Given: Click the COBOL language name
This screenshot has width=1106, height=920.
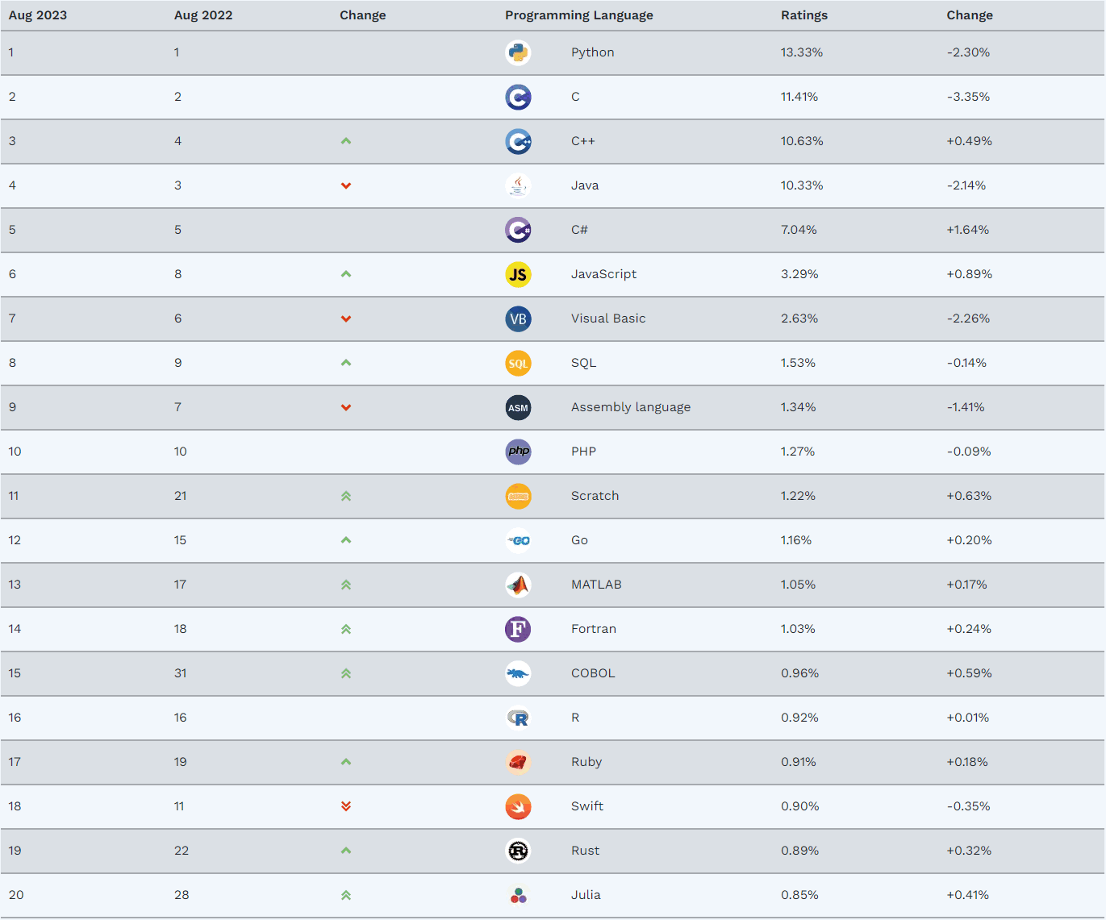Looking at the screenshot, I should click(593, 673).
